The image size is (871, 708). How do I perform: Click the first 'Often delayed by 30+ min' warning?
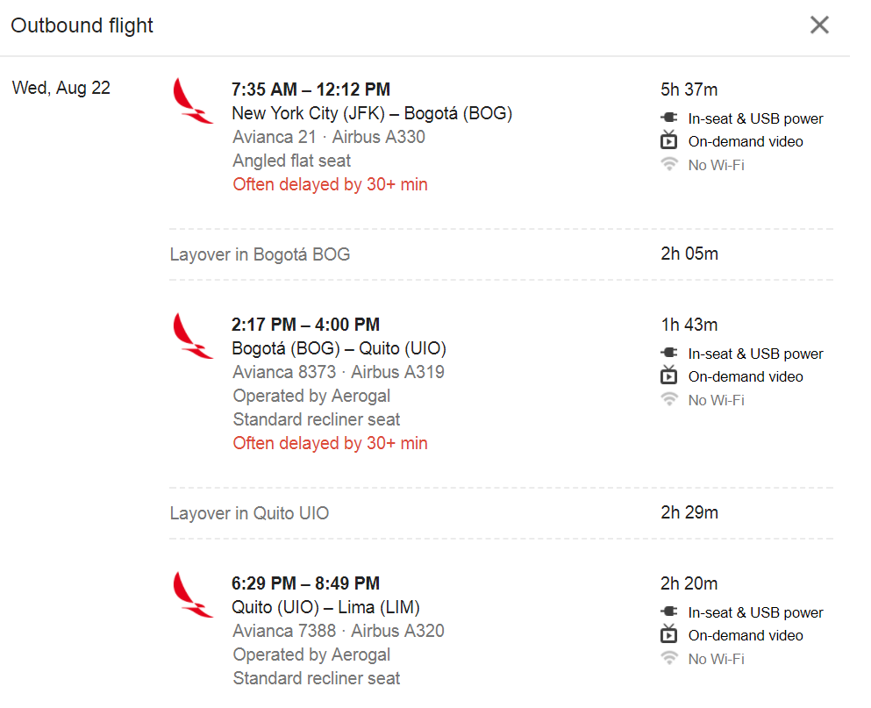point(330,184)
